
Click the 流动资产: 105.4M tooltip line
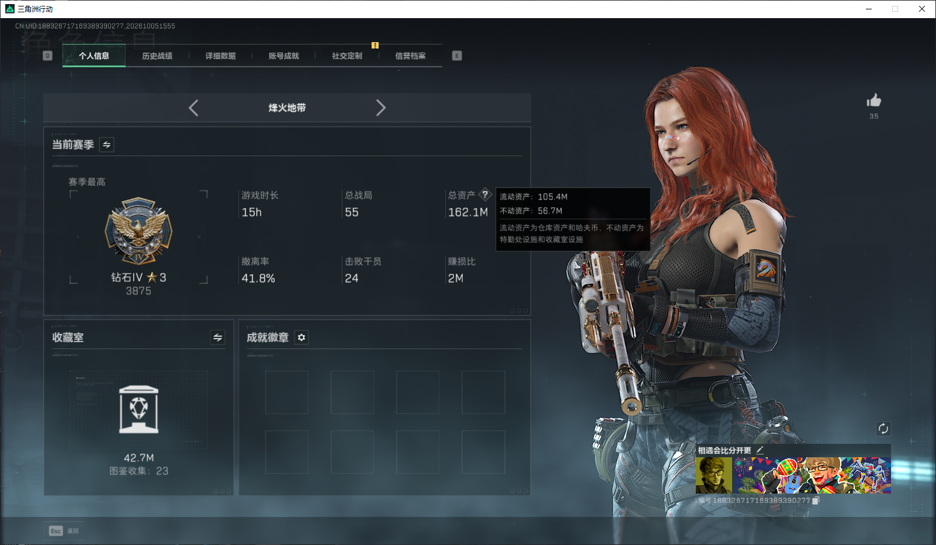533,196
